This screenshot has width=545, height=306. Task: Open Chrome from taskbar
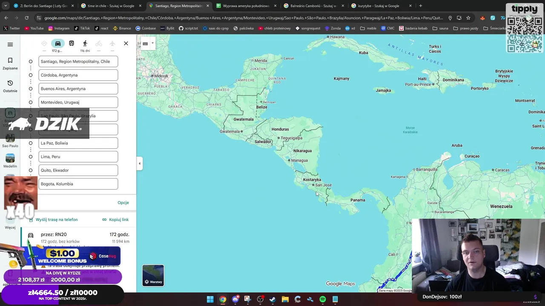pyautogui.click(x=222, y=299)
